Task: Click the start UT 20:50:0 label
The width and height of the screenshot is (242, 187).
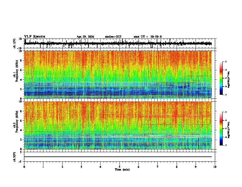Action: tap(148, 37)
